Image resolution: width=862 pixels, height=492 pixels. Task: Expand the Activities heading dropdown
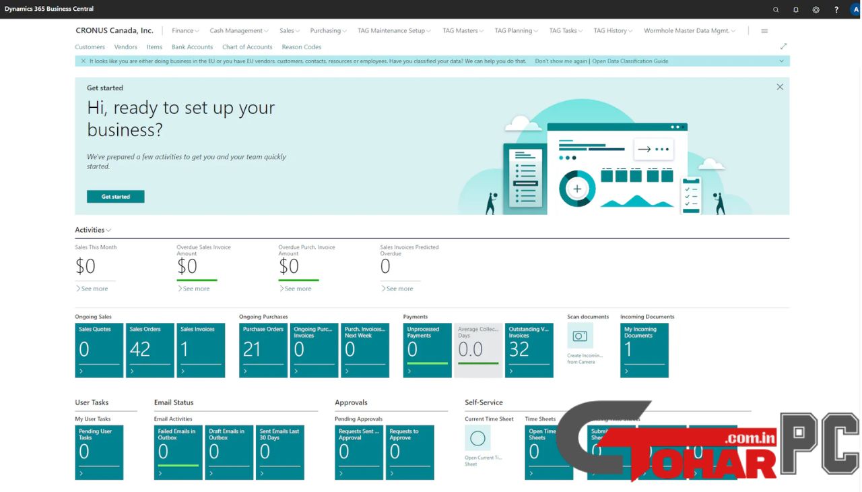(x=93, y=230)
